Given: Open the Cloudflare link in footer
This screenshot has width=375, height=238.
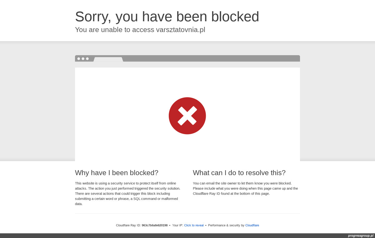Looking at the screenshot, I should click(x=252, y=225).
